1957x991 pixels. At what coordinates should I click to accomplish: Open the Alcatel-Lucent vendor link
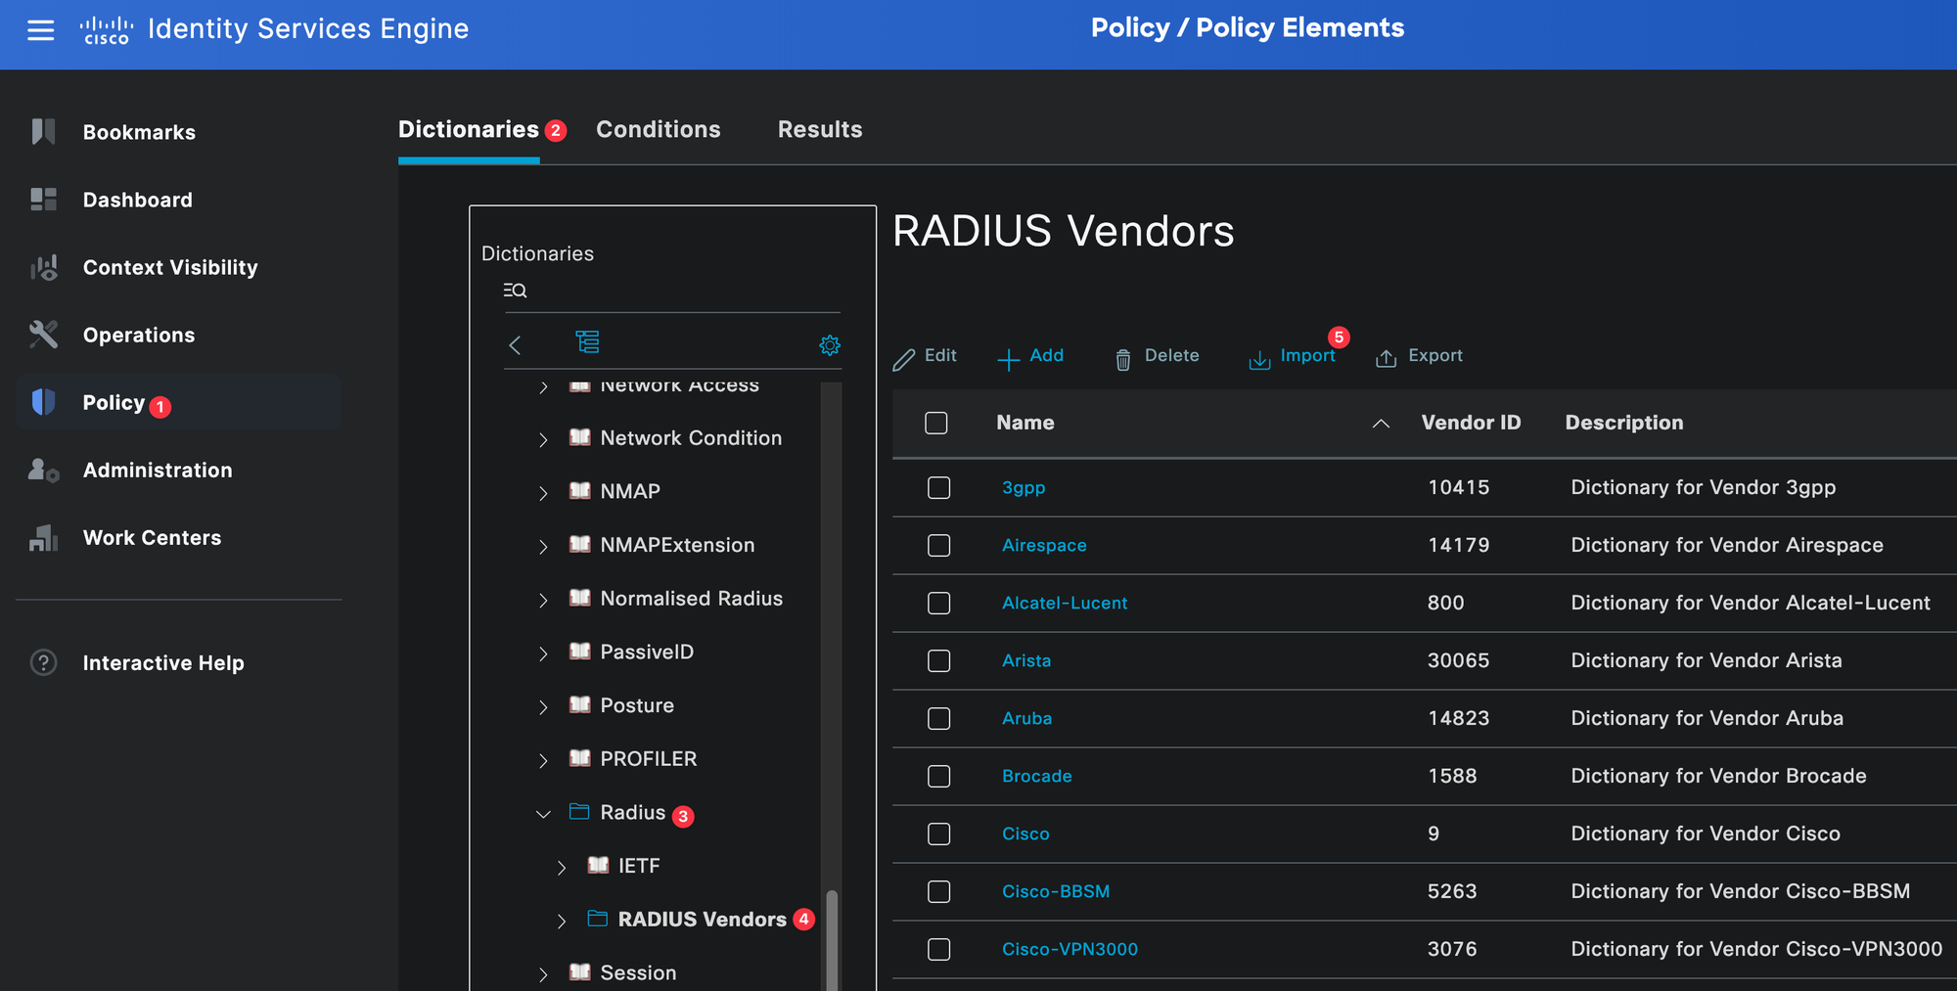[1064, 604]
